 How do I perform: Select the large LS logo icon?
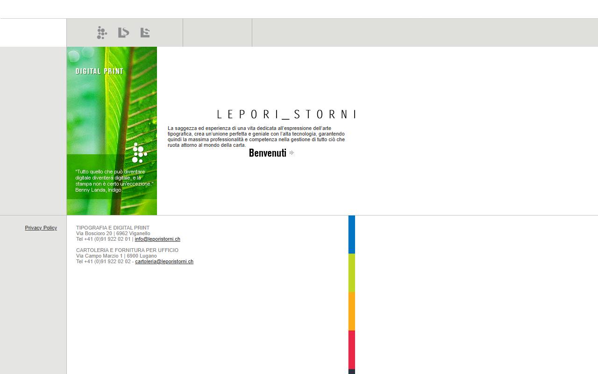tap(123, 32)
